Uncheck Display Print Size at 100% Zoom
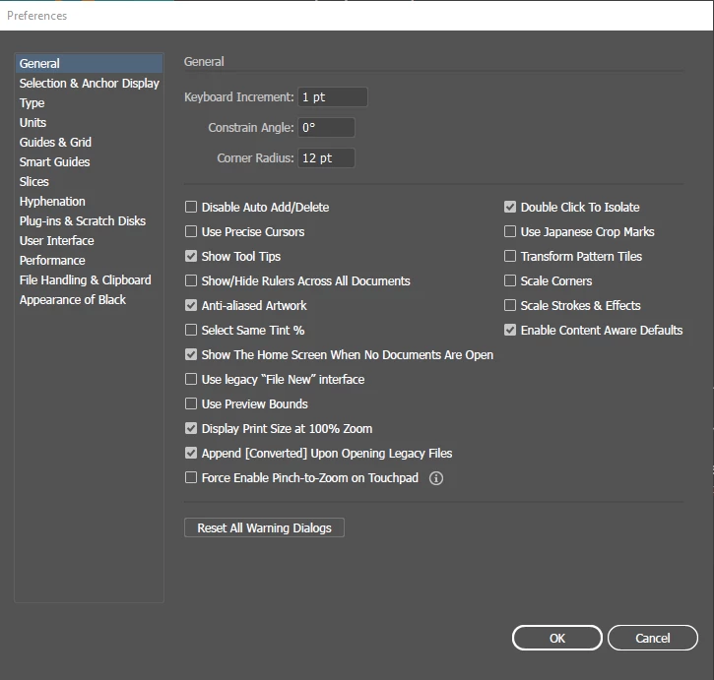The width and height of the screenshot is (714, 680). click(191, 428)
